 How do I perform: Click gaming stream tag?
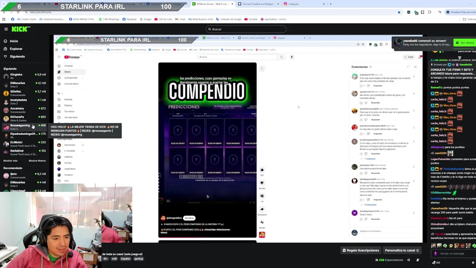tap(138, 259)
